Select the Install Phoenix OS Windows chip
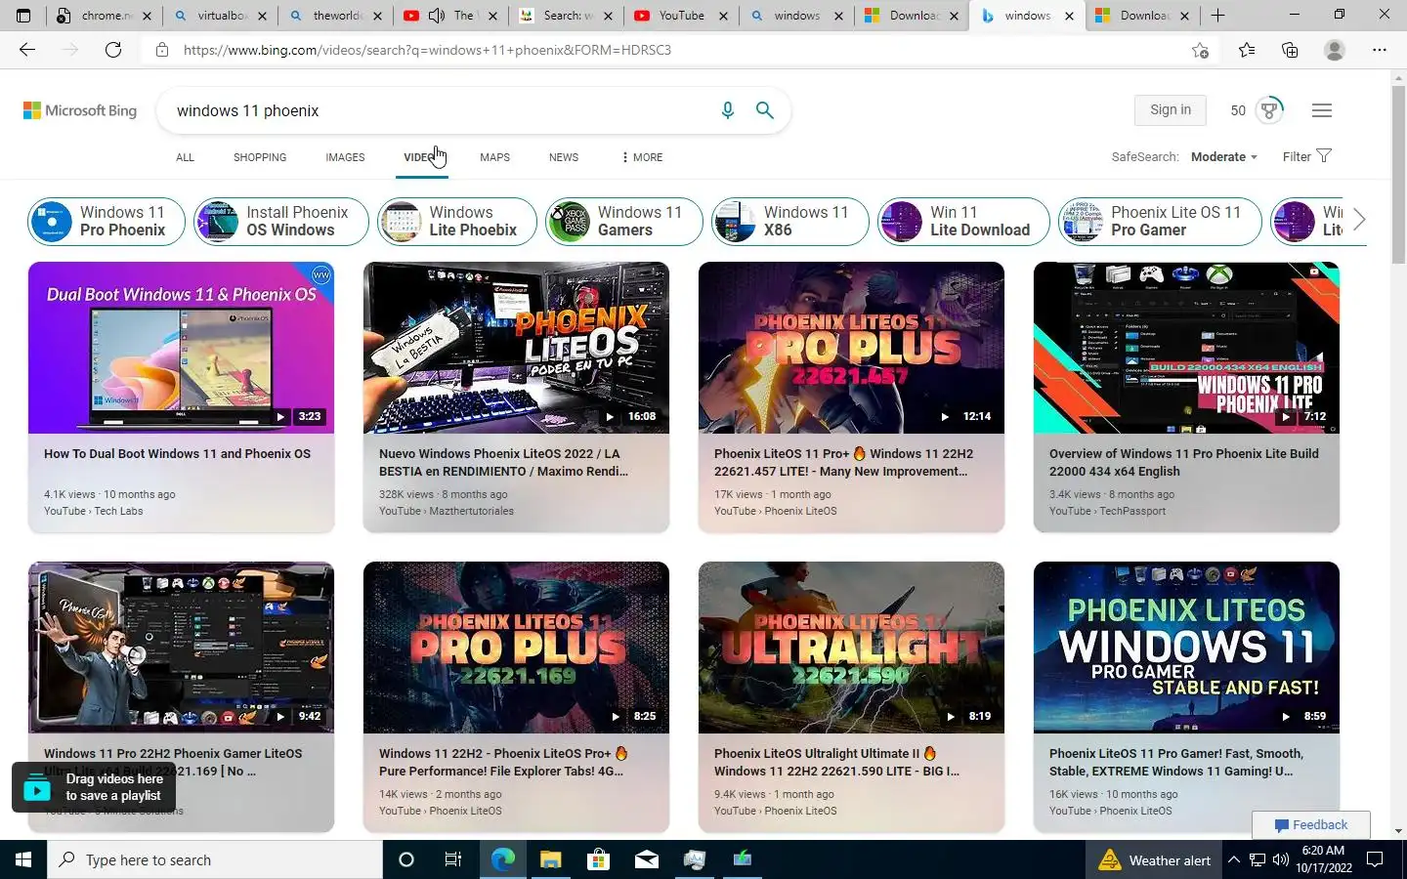This screenshot has height=879, width=1407. [280, 221]
